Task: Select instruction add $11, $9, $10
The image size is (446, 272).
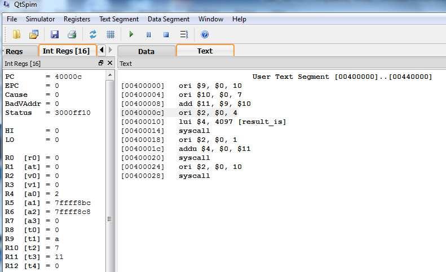Action: click(215, 104)
